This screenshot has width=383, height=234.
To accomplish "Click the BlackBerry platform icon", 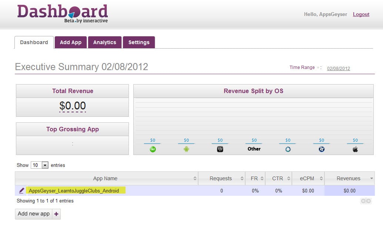I will 220,149.
